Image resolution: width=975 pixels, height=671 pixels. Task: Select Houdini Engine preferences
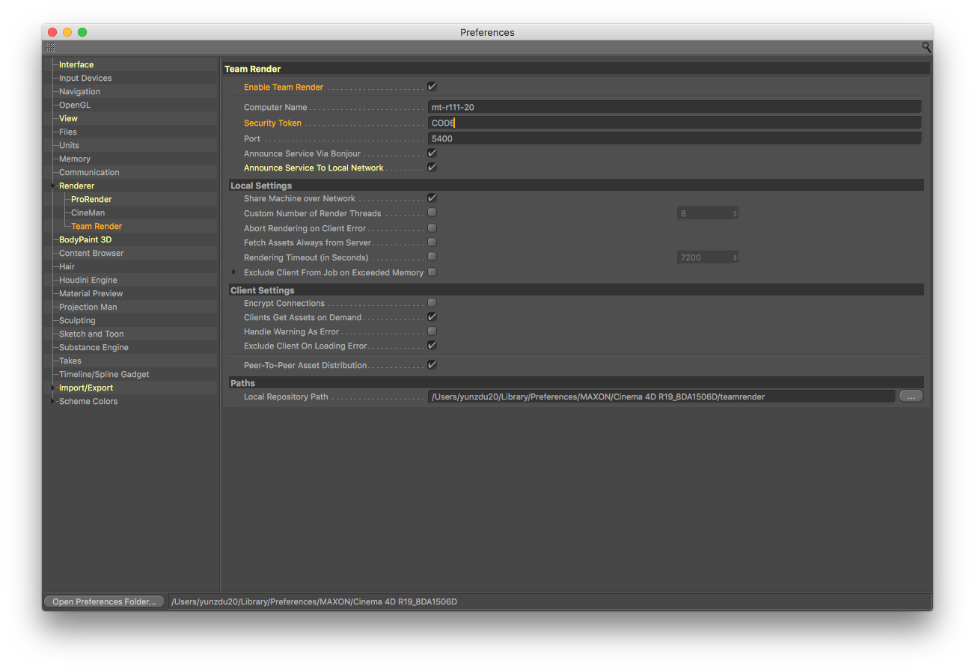(x=88, y=280)
